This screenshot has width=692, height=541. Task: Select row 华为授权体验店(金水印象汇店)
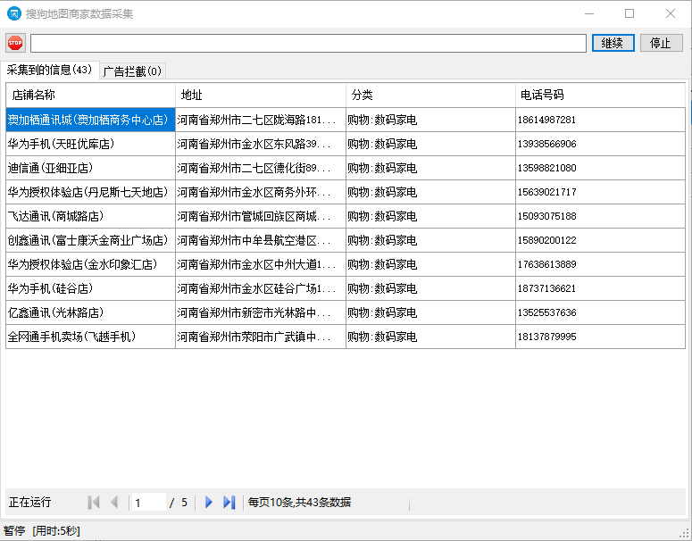346,264
